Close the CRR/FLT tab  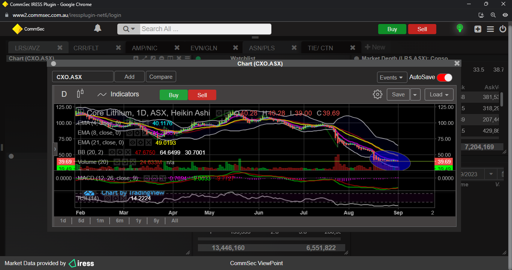coord(118,48)
